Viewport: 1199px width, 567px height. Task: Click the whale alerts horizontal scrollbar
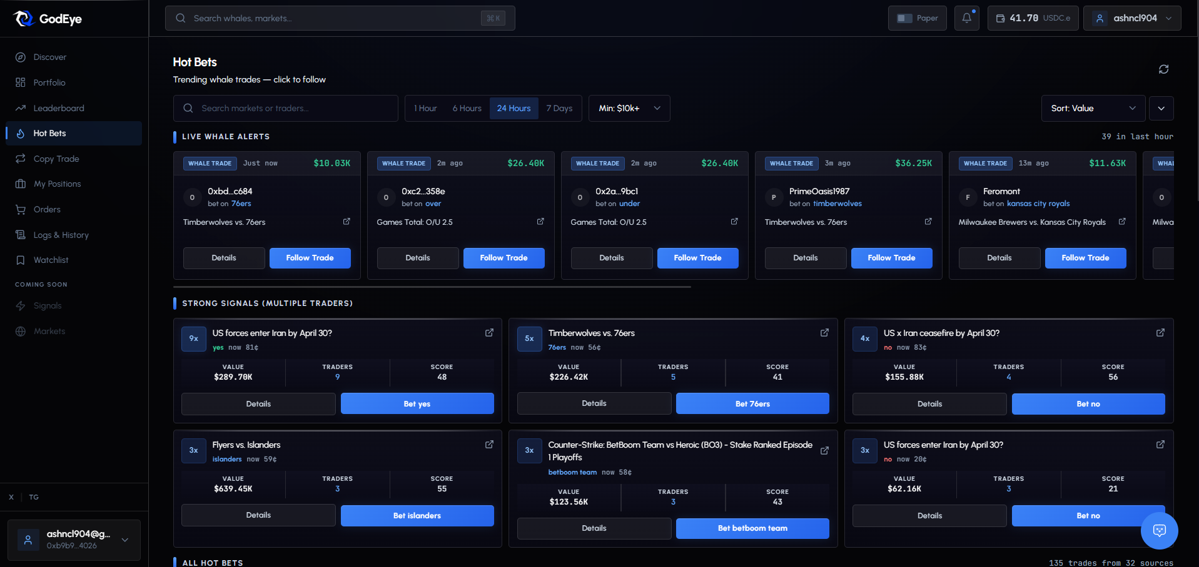tap(432, 287)
